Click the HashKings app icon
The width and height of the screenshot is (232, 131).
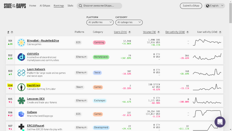tap(21, 87)
